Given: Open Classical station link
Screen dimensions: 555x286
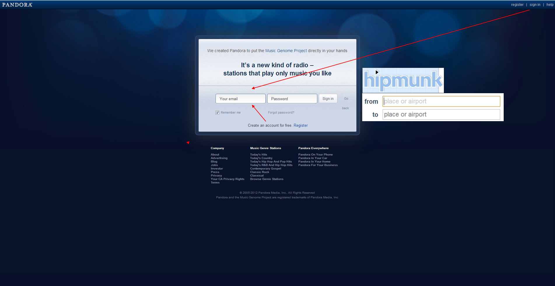Looking at the screenshot, I should click(257, 176).
